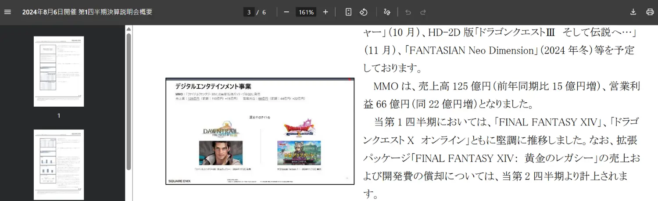Image resolution: width=658 pixels, height=201 pixels.
Task: Rotate the document counterclockwise
Action: [x=363, y=12]
